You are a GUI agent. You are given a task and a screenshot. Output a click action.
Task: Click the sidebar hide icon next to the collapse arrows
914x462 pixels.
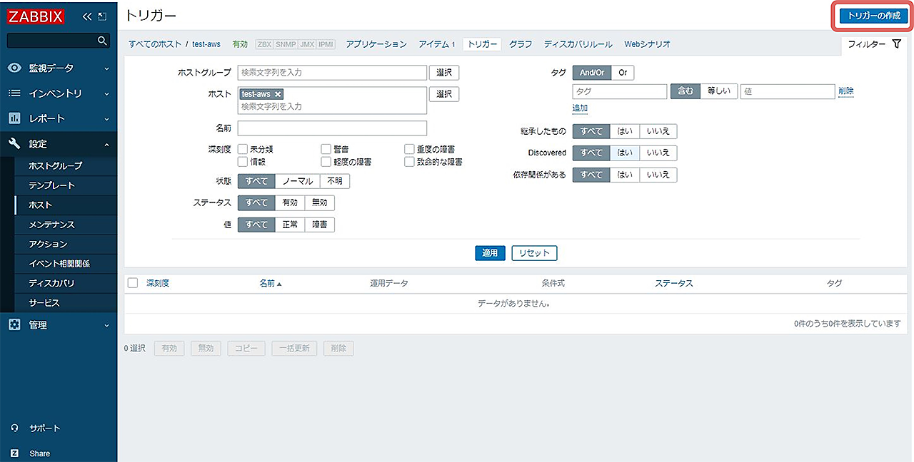[102, 16]
